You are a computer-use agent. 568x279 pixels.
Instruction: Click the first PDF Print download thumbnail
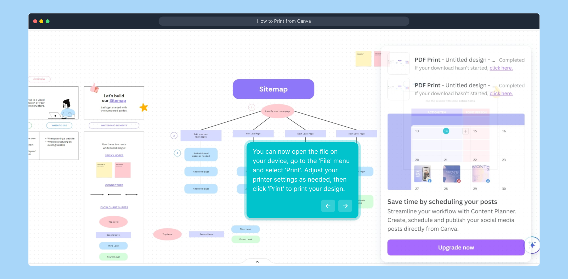399,63
